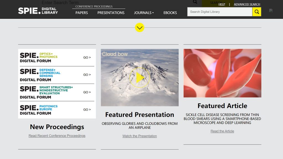Click Watch the Presentation link
Image resolution: width=283 pixels, height=159 pixels.
(x=140, y=136)
